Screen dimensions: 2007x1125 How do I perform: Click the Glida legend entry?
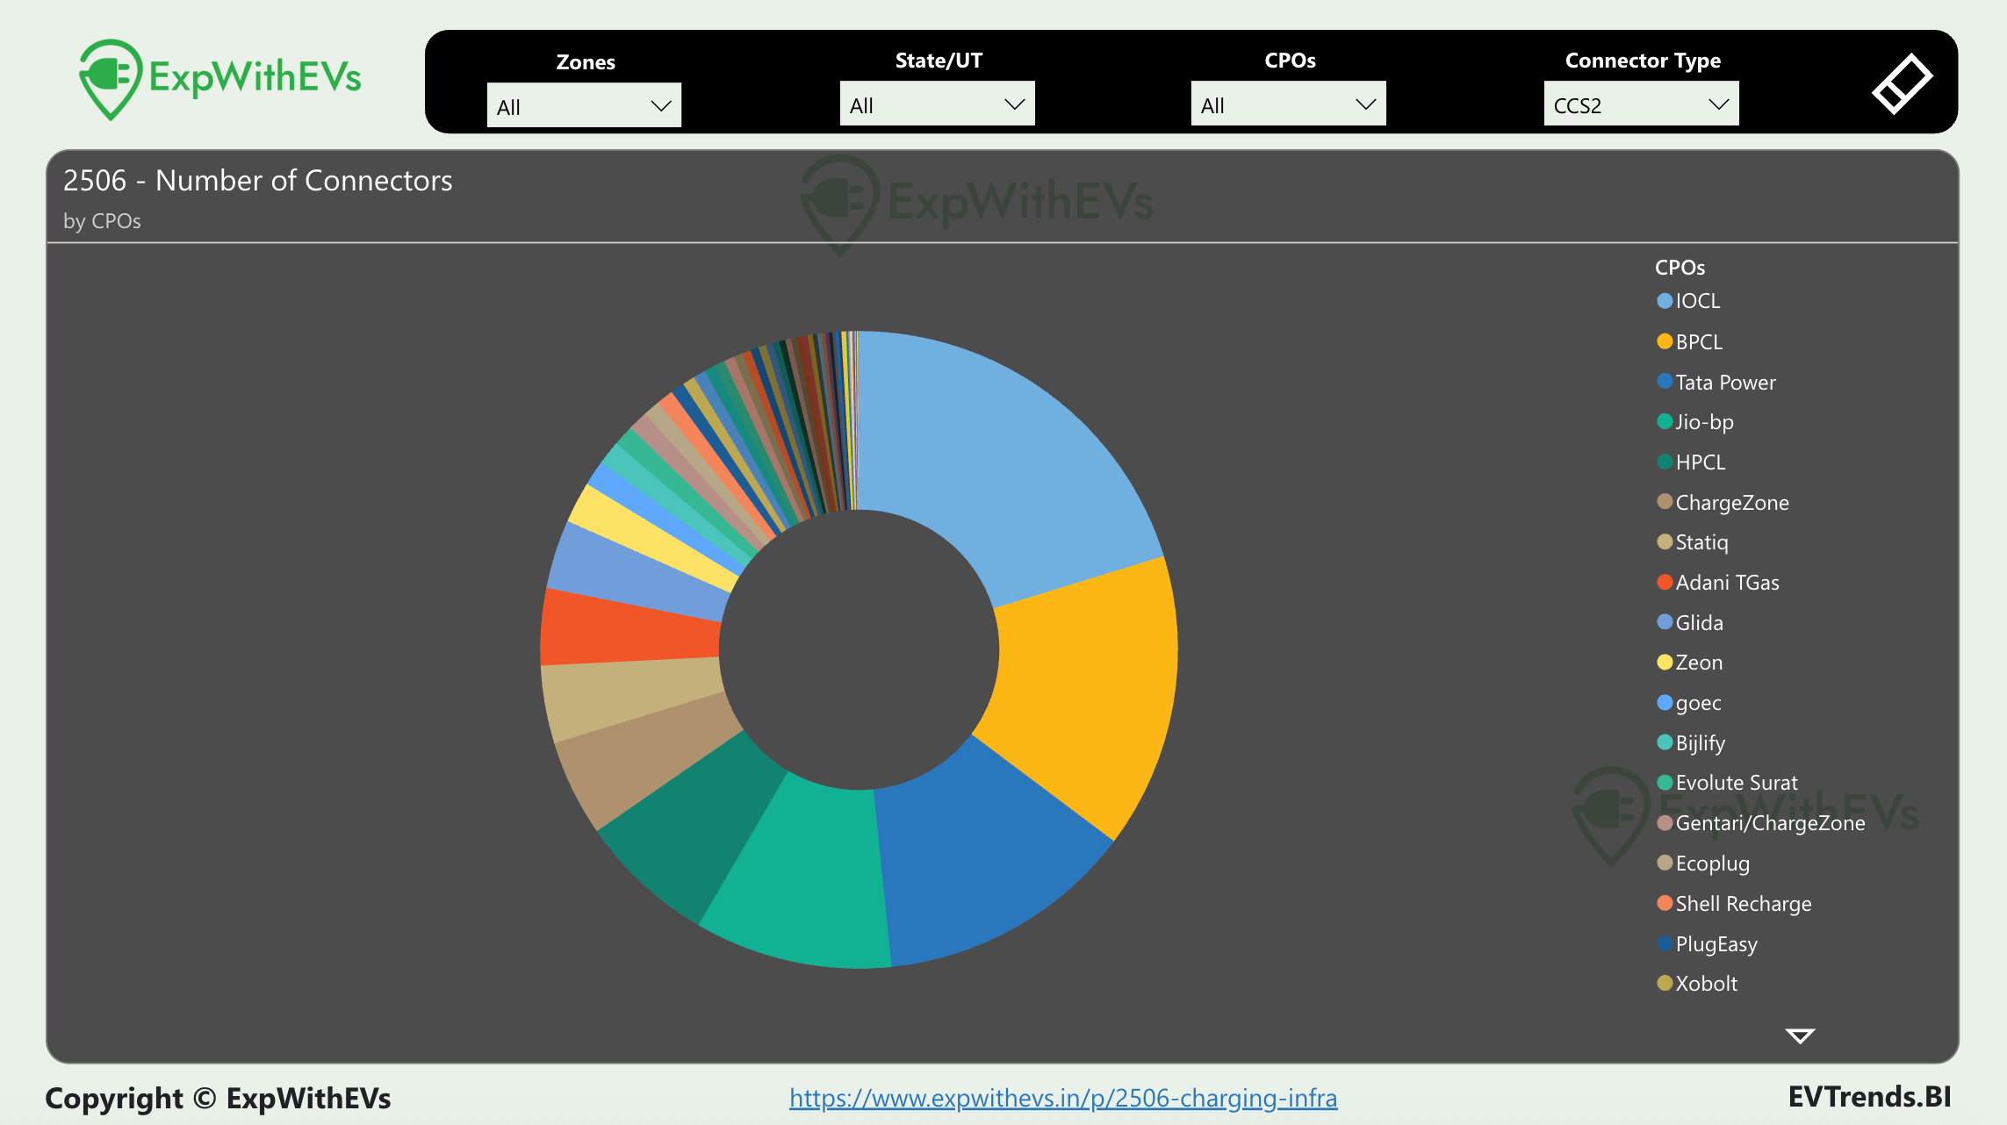coord(1690,623)
